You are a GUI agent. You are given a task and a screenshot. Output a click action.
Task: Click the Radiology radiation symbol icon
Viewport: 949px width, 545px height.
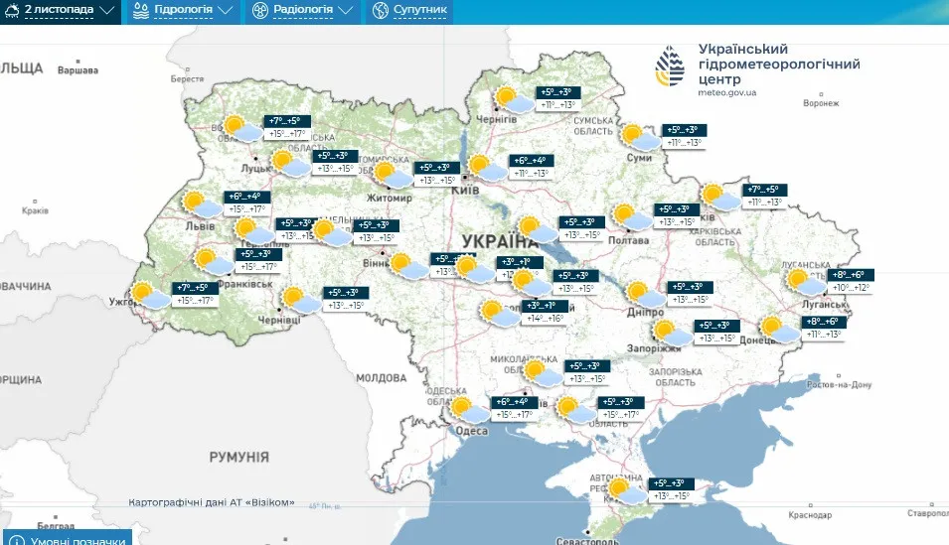pyautogui.click(x=259, y=11)
